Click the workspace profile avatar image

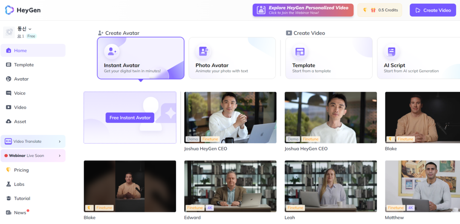coord(9,32)
